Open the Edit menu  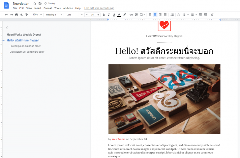coord(21,8)
